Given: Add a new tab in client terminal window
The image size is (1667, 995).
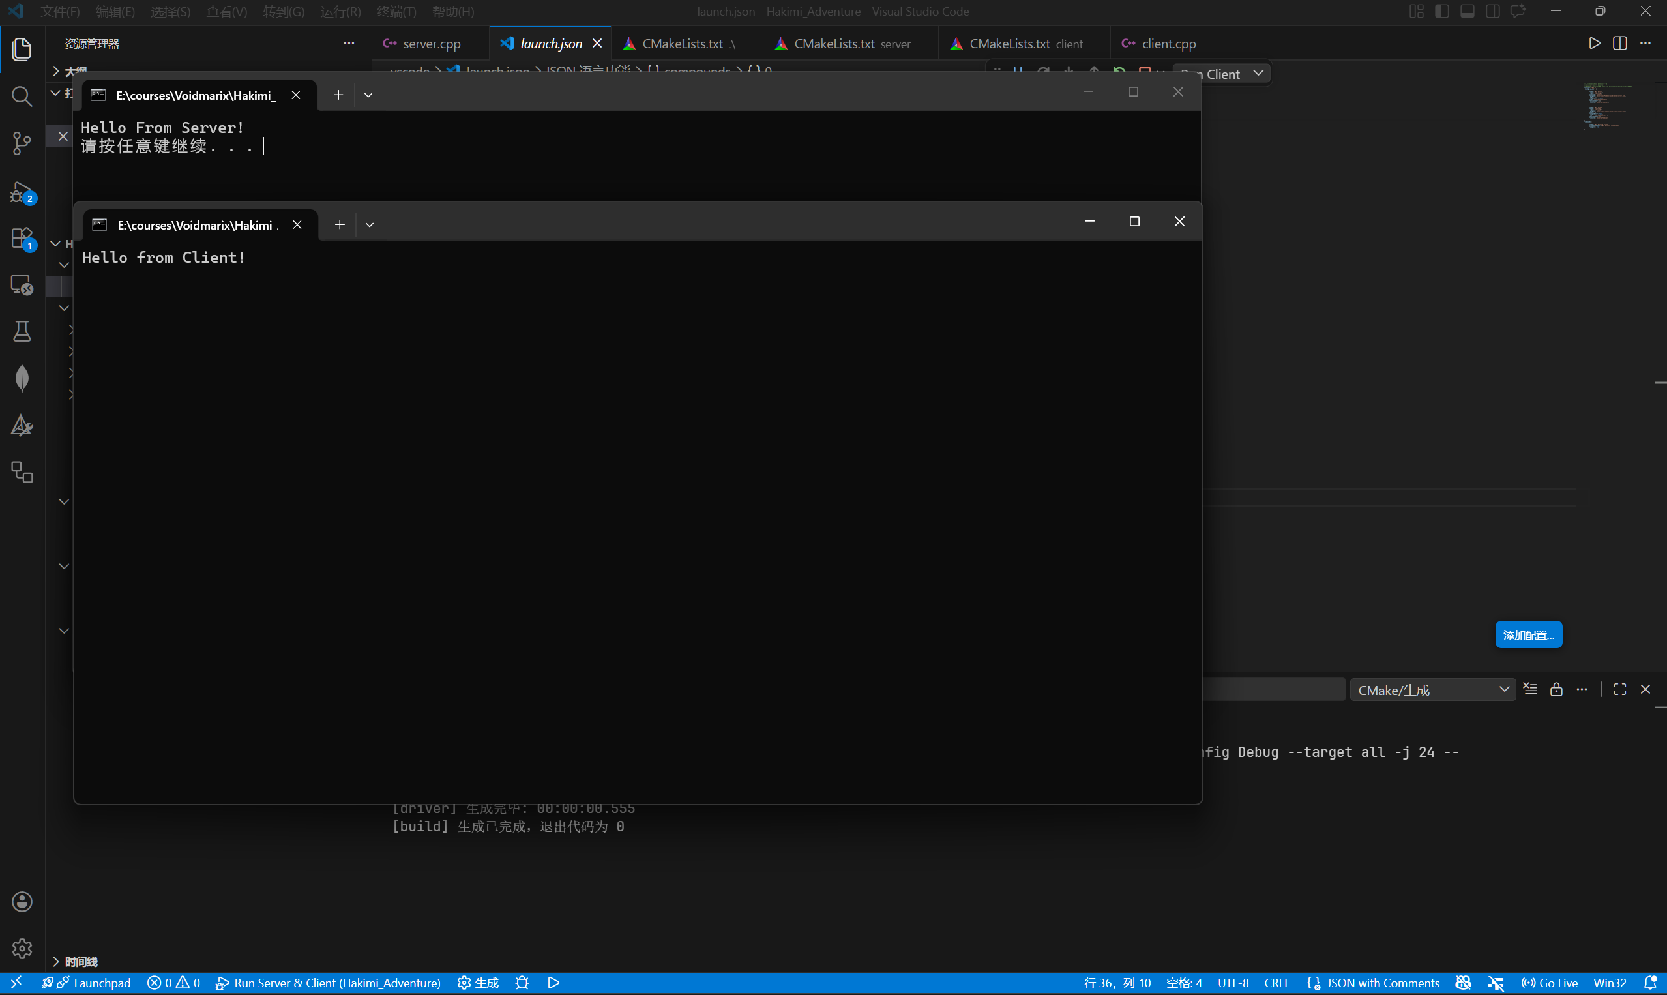Looking at the screenshot, I should coord(340,224).
